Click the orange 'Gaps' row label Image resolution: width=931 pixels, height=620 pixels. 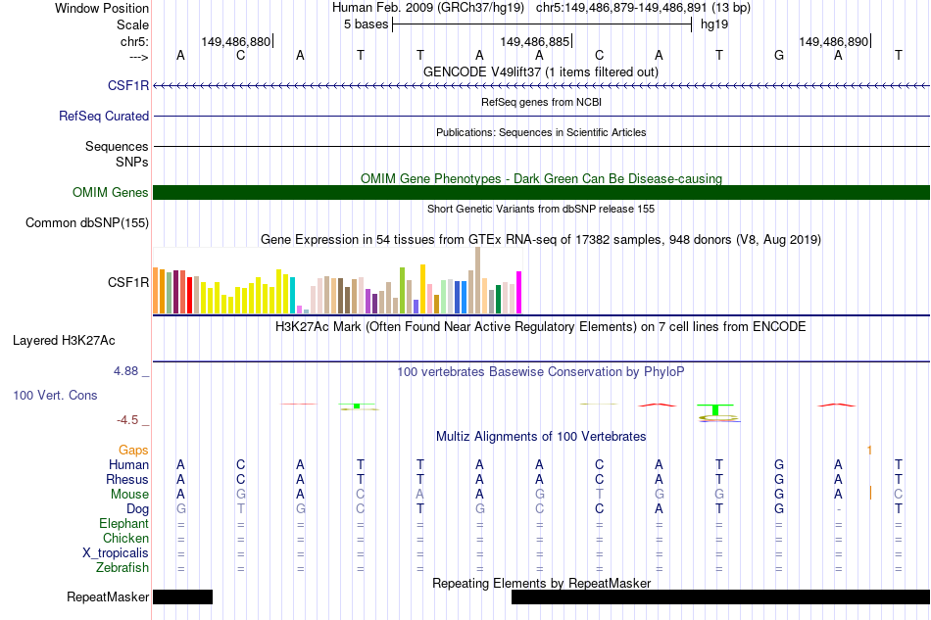point(133,451)
